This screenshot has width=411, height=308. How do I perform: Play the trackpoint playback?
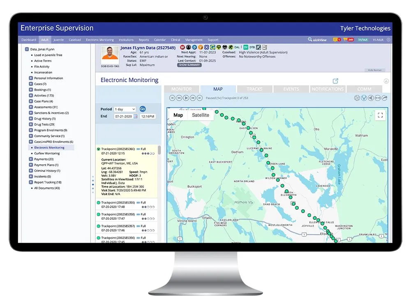186,98
